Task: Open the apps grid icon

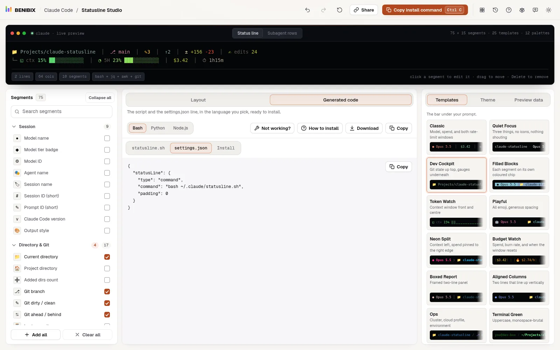Action: (x=482, y=10)
